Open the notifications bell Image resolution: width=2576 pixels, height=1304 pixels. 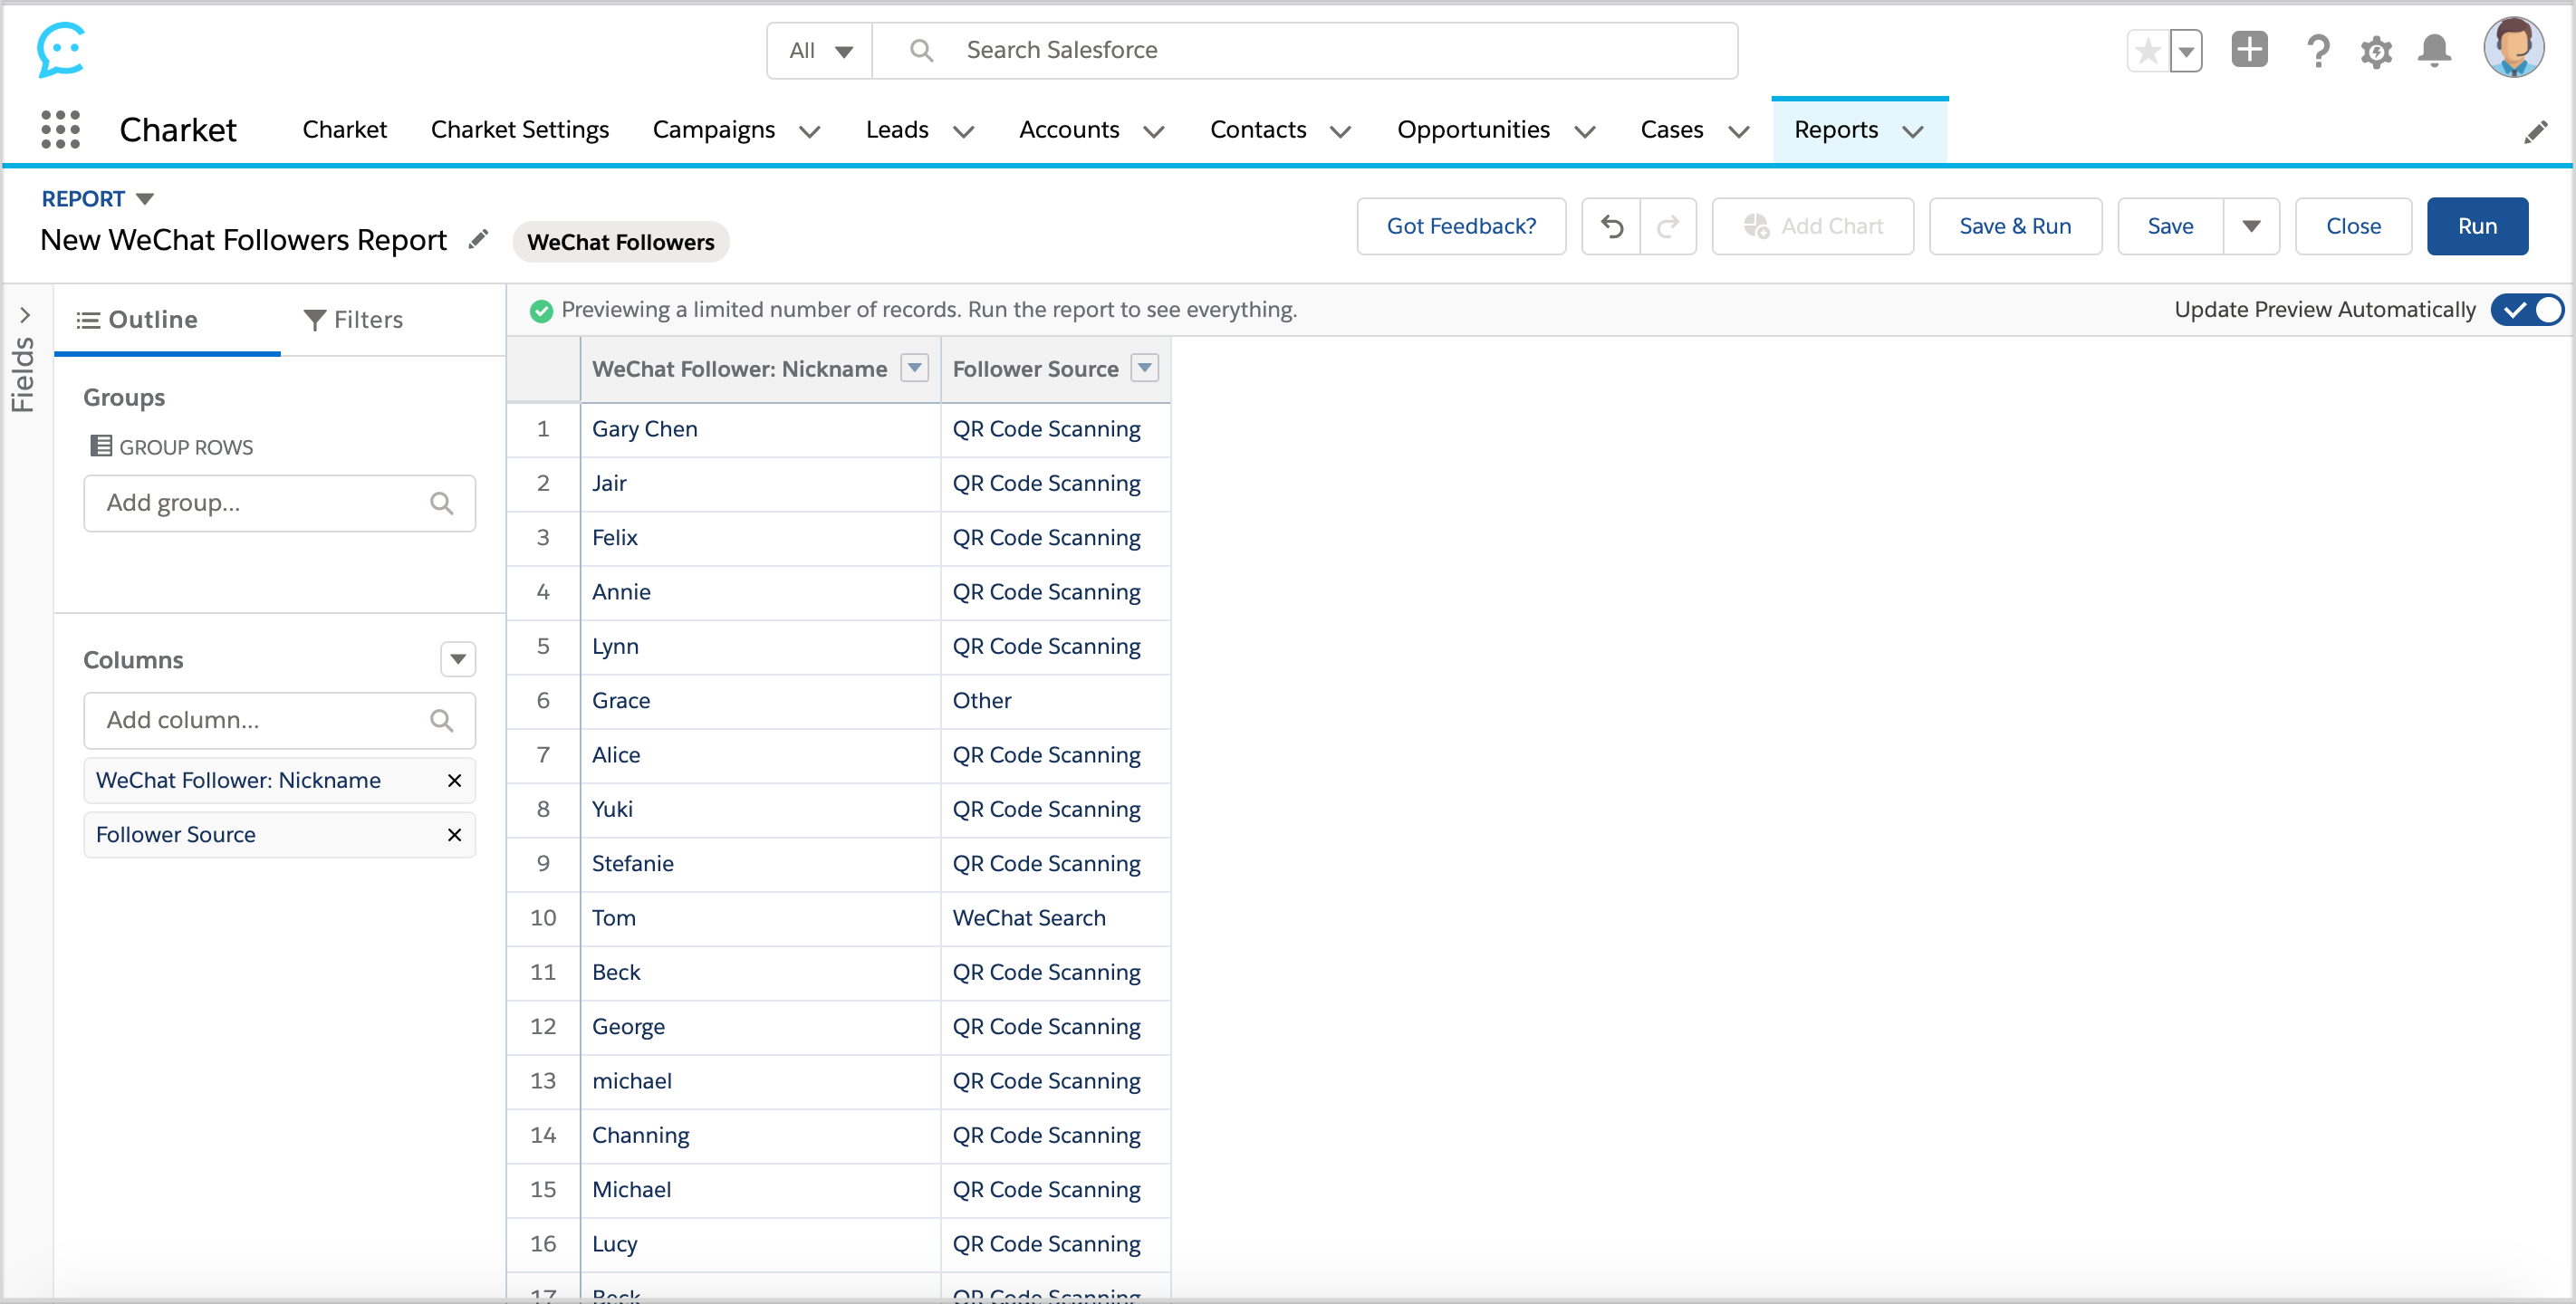point(2434,51)
